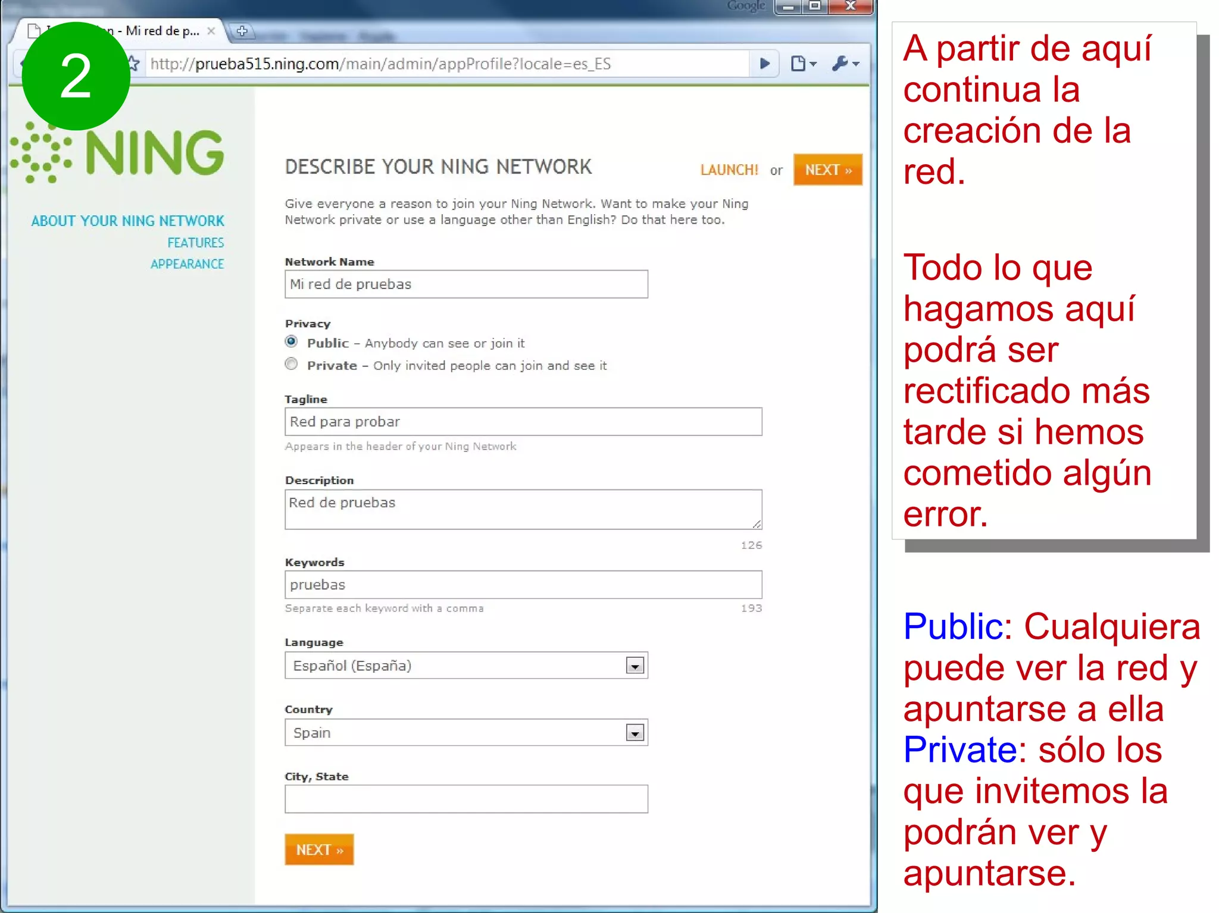
Task: Open the Features section in the sidebar
Action: (195, 243)
